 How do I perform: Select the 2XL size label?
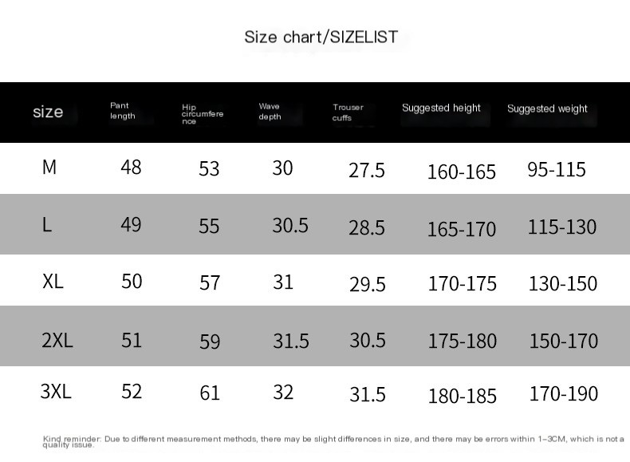(x=57, y=340)
